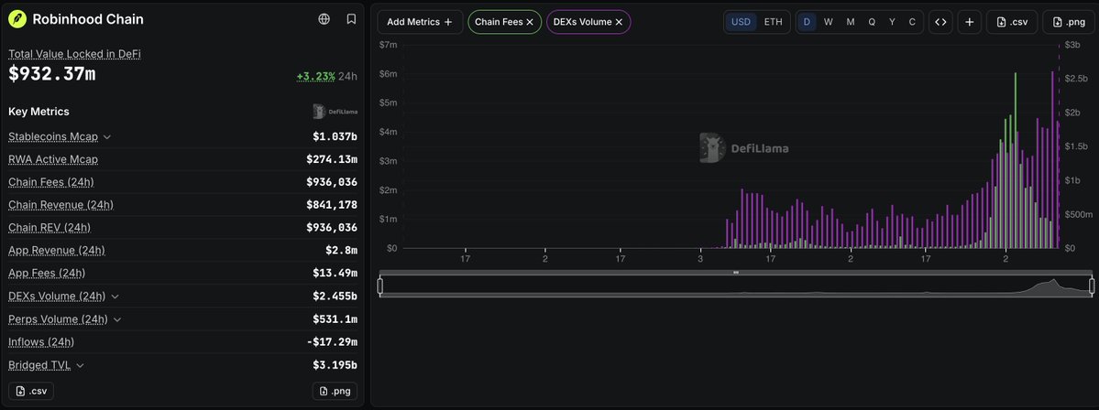Bookmark Robinhood Chain with the bookmark icon
The width and height of the screenshot is (1099, 410).
coord(351,19)
